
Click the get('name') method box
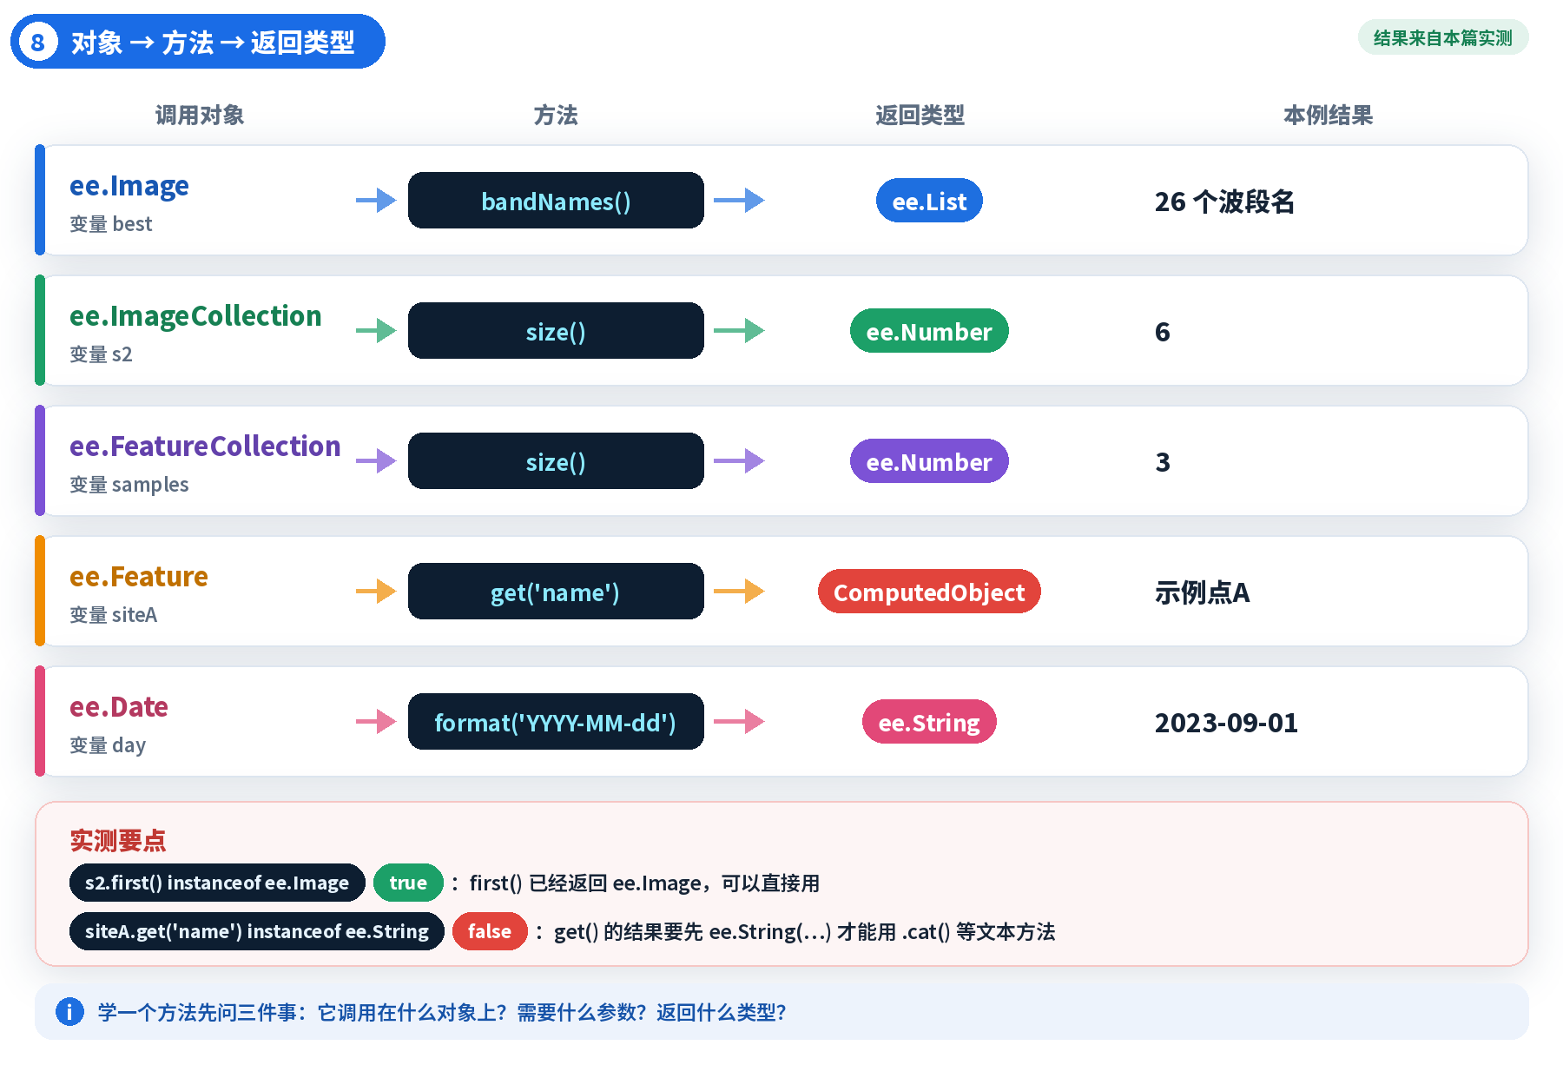coord(556,592)
